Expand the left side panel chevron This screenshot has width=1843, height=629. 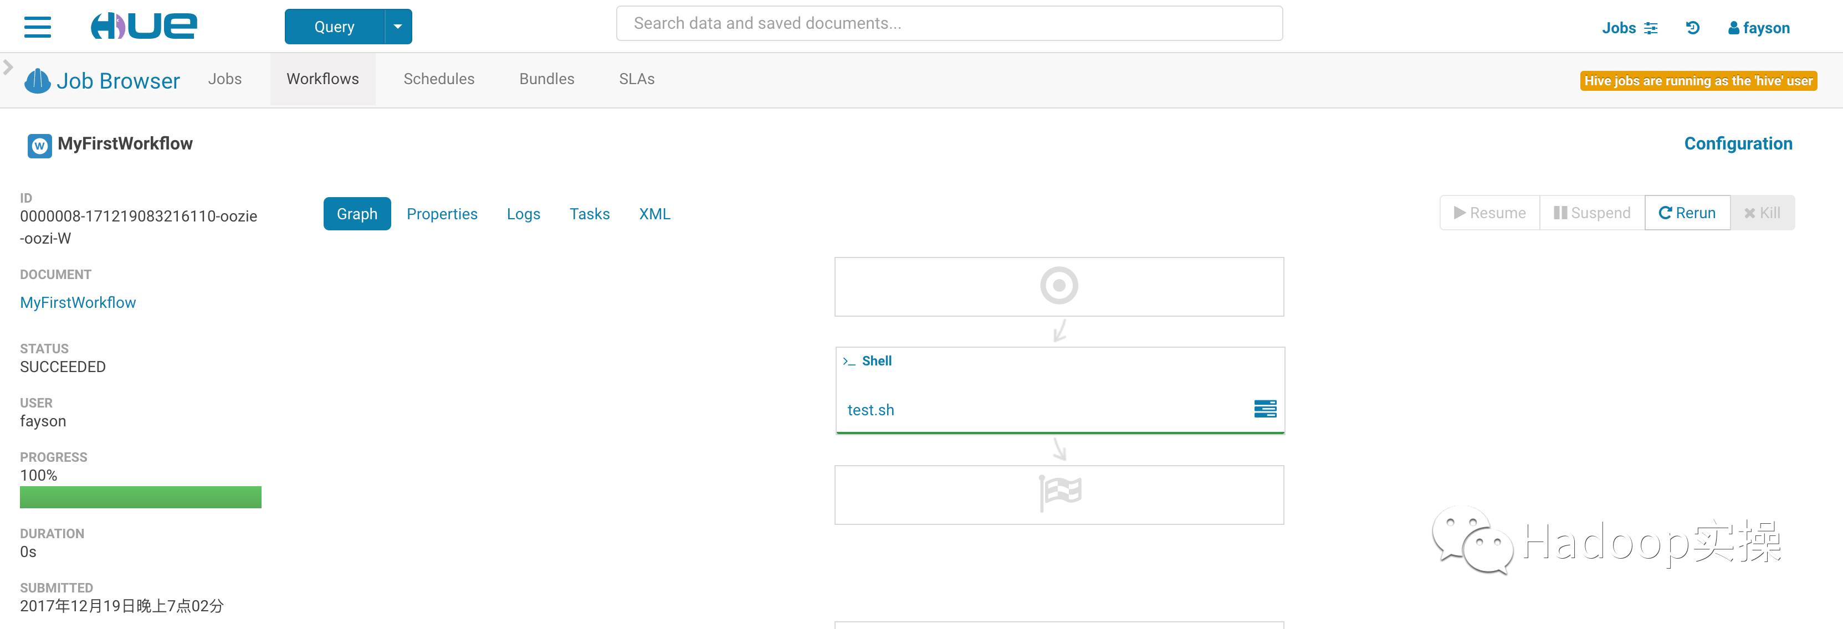[x=8, y=67]
